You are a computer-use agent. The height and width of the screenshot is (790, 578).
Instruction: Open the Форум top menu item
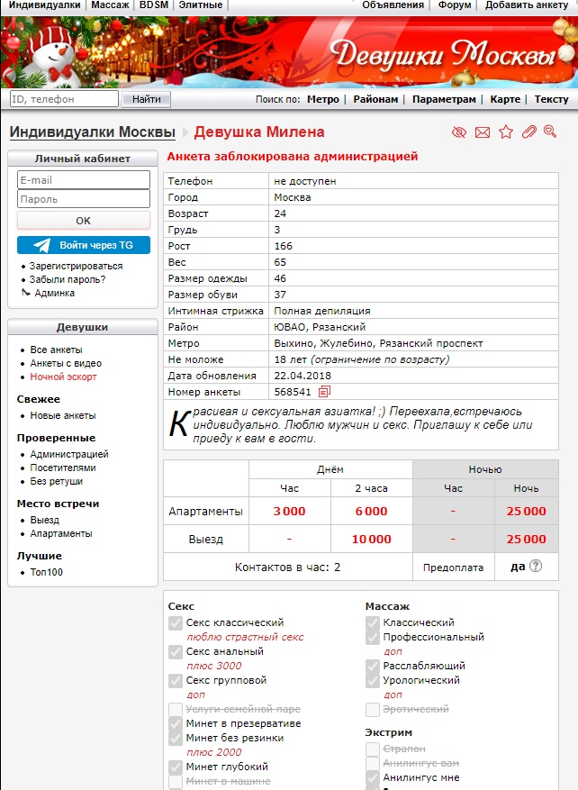click(x=455, y=5)
